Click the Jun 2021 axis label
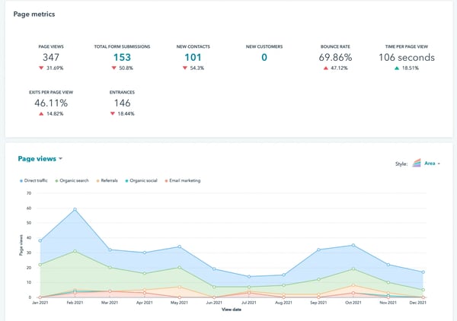Viewport: 457px width, 321px height. pos(214,303)
